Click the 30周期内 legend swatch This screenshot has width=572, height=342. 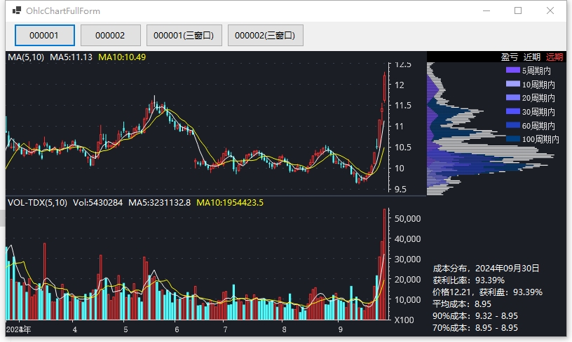point(513,111)
